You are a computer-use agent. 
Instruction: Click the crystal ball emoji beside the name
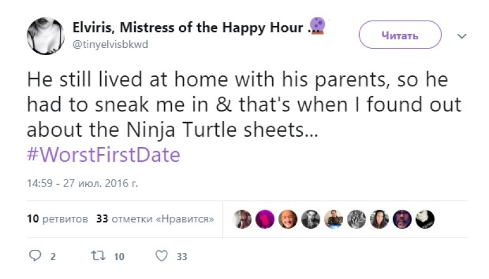[x=318, y=26]
